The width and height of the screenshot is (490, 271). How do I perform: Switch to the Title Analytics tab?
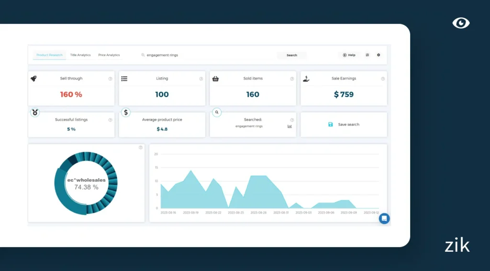coord(80,55)
